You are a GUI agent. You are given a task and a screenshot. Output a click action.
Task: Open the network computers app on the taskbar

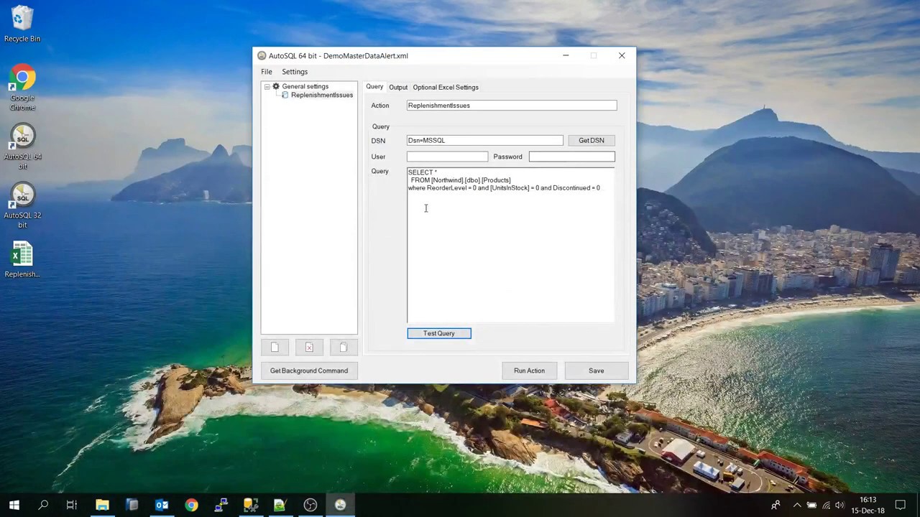[x=221, y=505]
